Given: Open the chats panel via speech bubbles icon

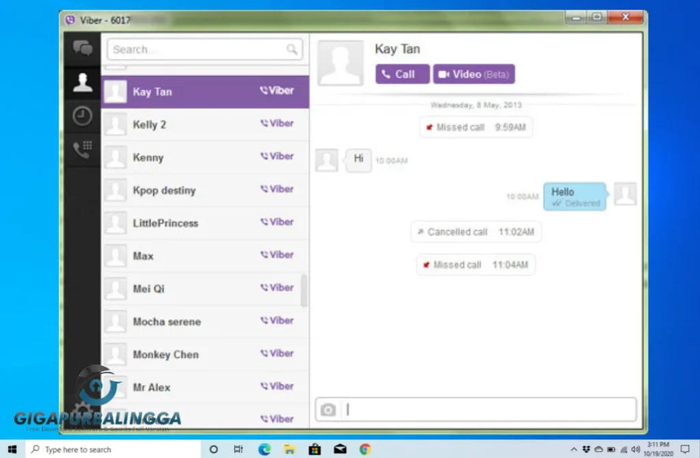Looking at the screenshot, I should coord(82,49).
